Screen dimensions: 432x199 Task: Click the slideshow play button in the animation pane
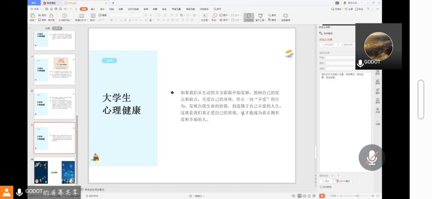[x=343, y=181]
